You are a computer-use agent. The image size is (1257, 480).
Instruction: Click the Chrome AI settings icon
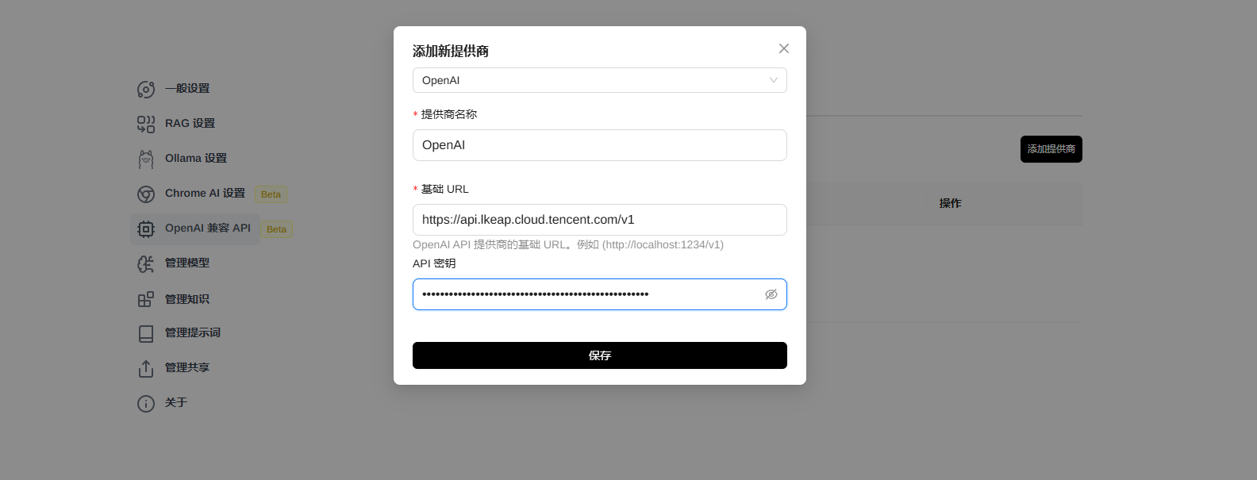point(146,194)
